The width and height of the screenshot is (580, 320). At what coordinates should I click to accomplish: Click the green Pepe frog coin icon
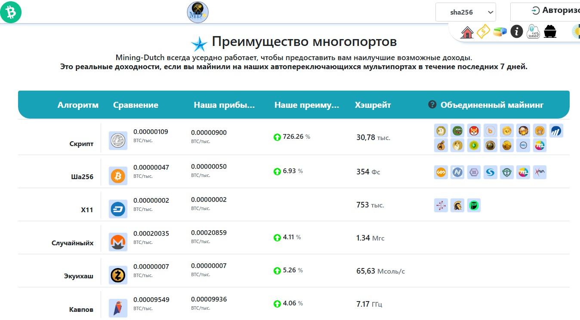457,131
